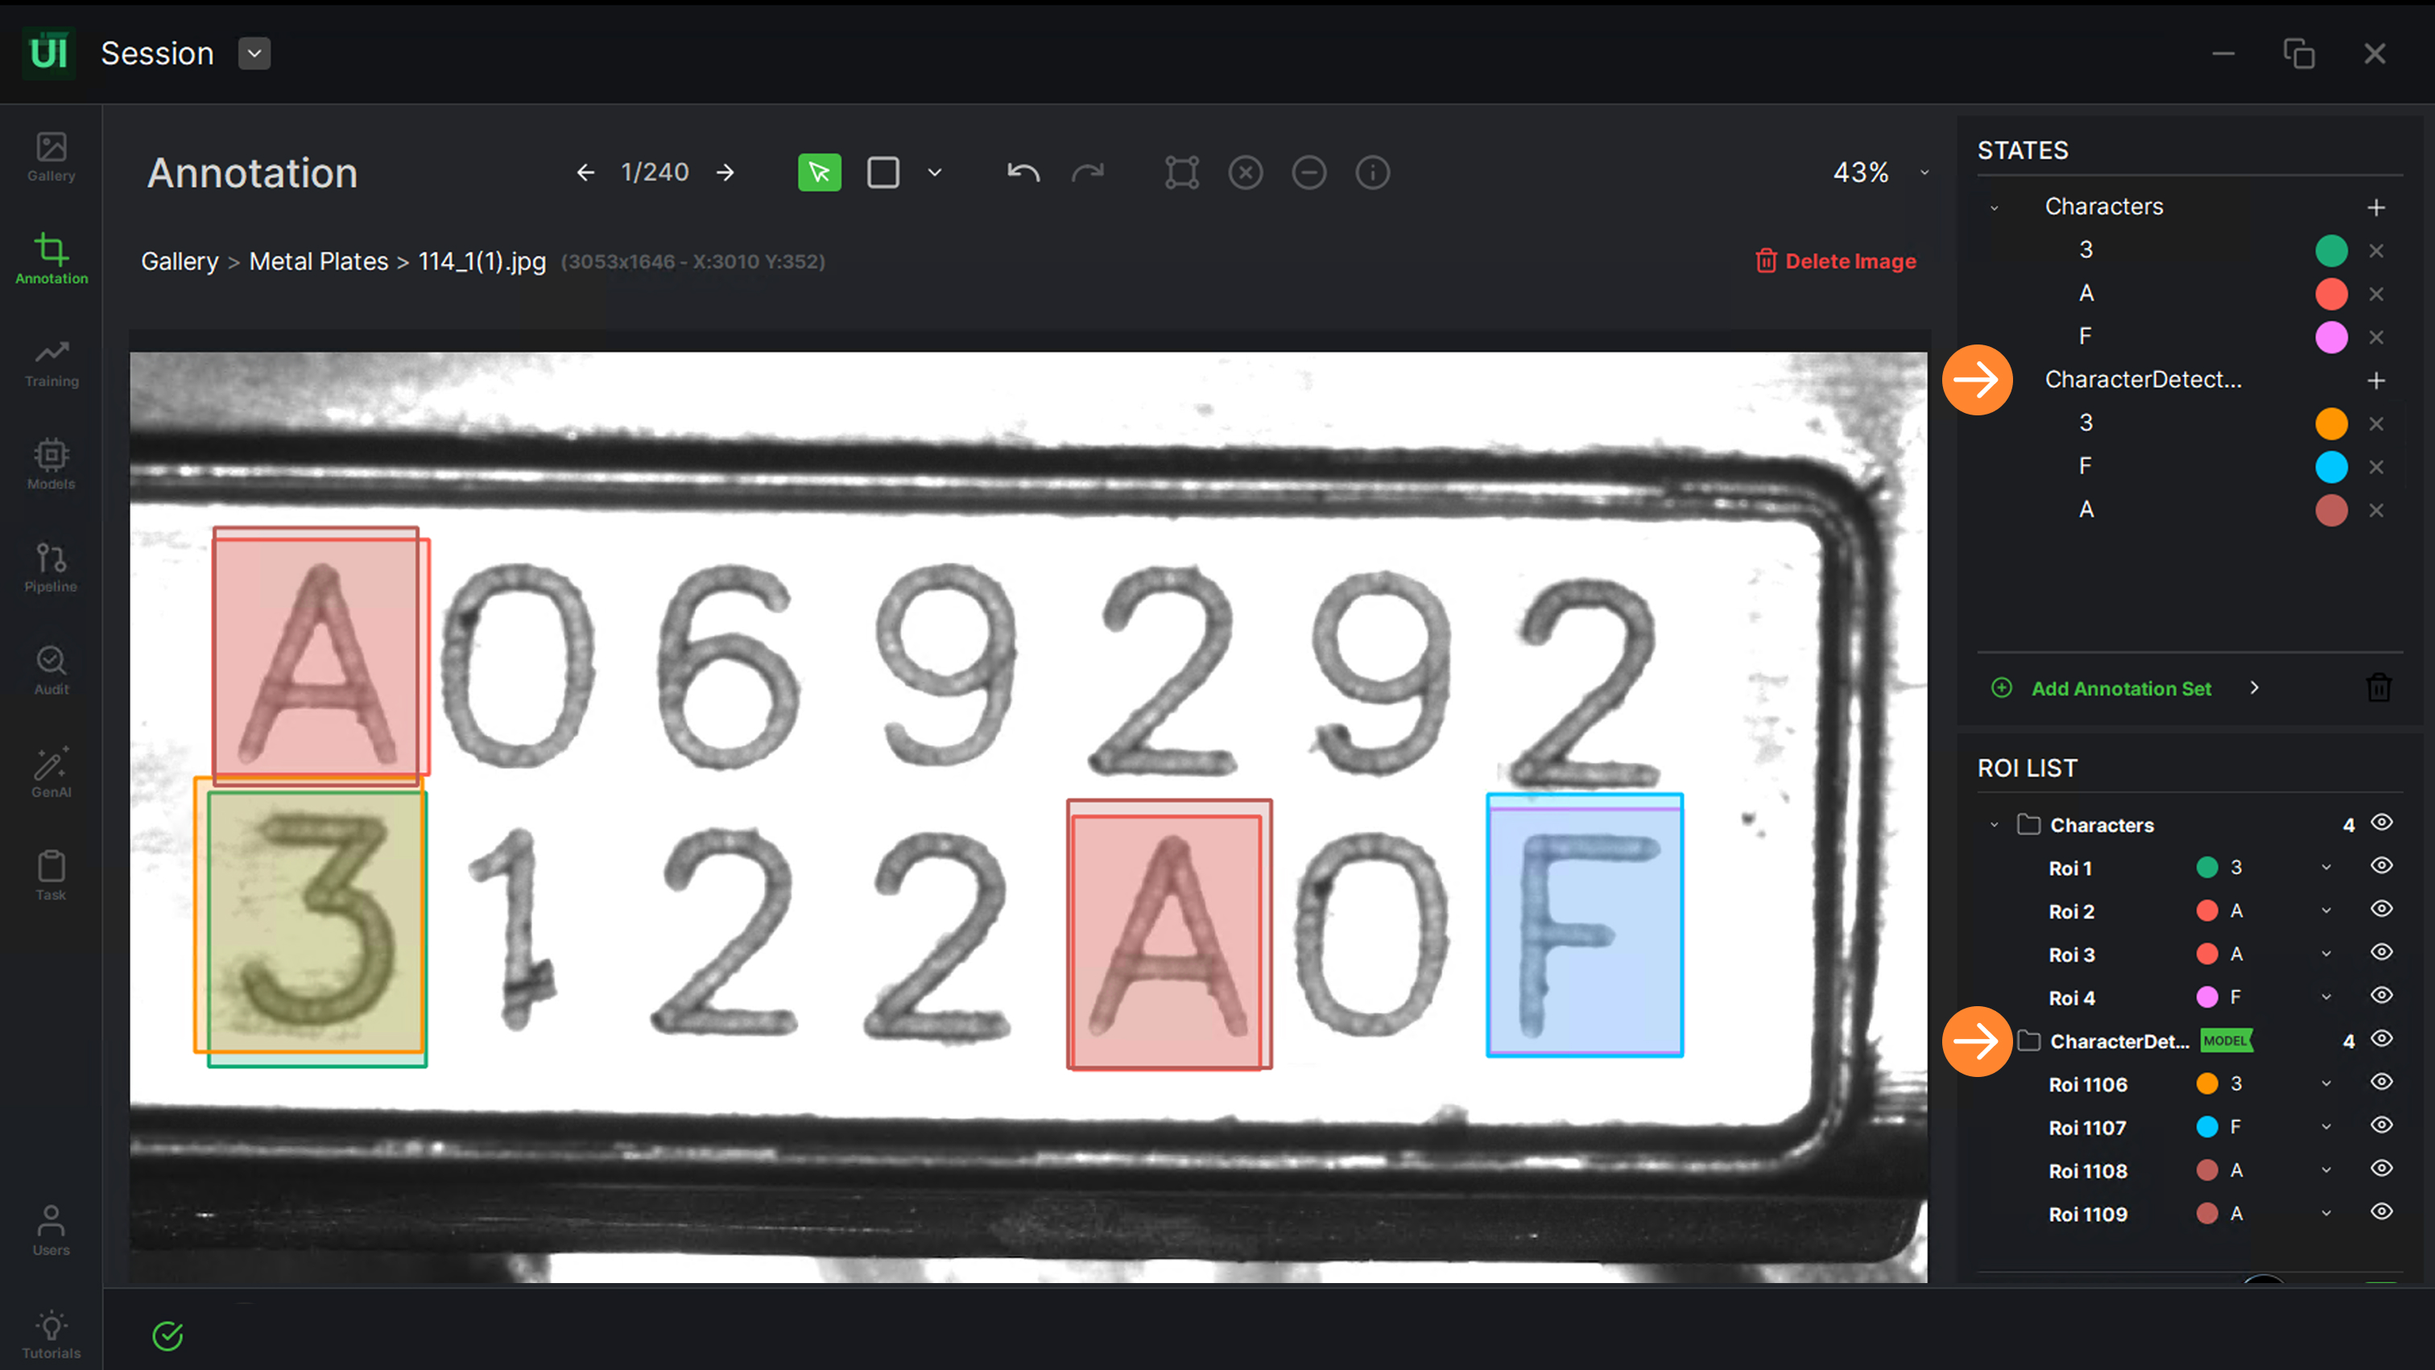
Task: Open the 43% zoom level dropdown
Action: click(1924, 173)
